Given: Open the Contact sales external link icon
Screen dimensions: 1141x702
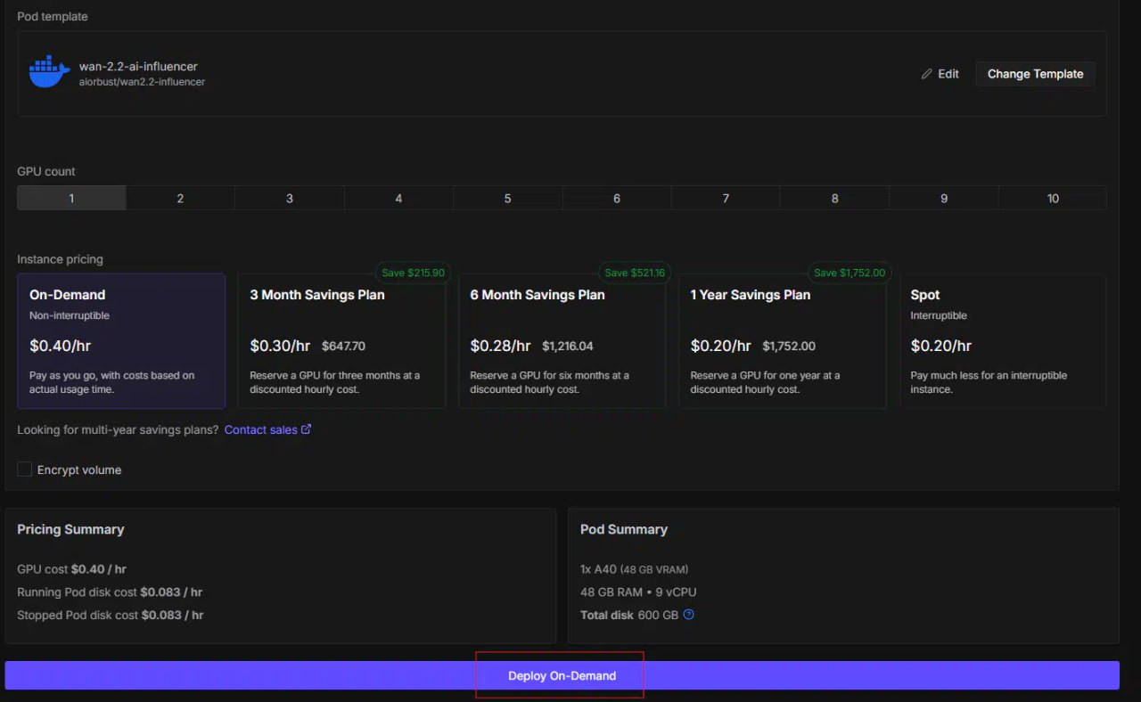Looking at the screenshot, I should 307,429.
